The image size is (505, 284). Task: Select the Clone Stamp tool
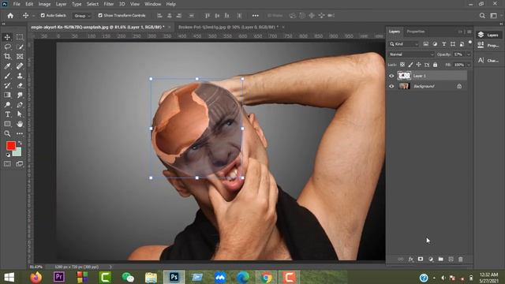[x=20, y=76]
